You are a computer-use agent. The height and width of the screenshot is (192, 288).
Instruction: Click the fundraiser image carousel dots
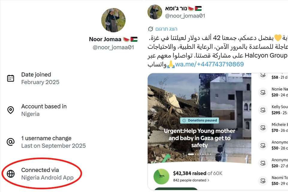coord(199,154)
